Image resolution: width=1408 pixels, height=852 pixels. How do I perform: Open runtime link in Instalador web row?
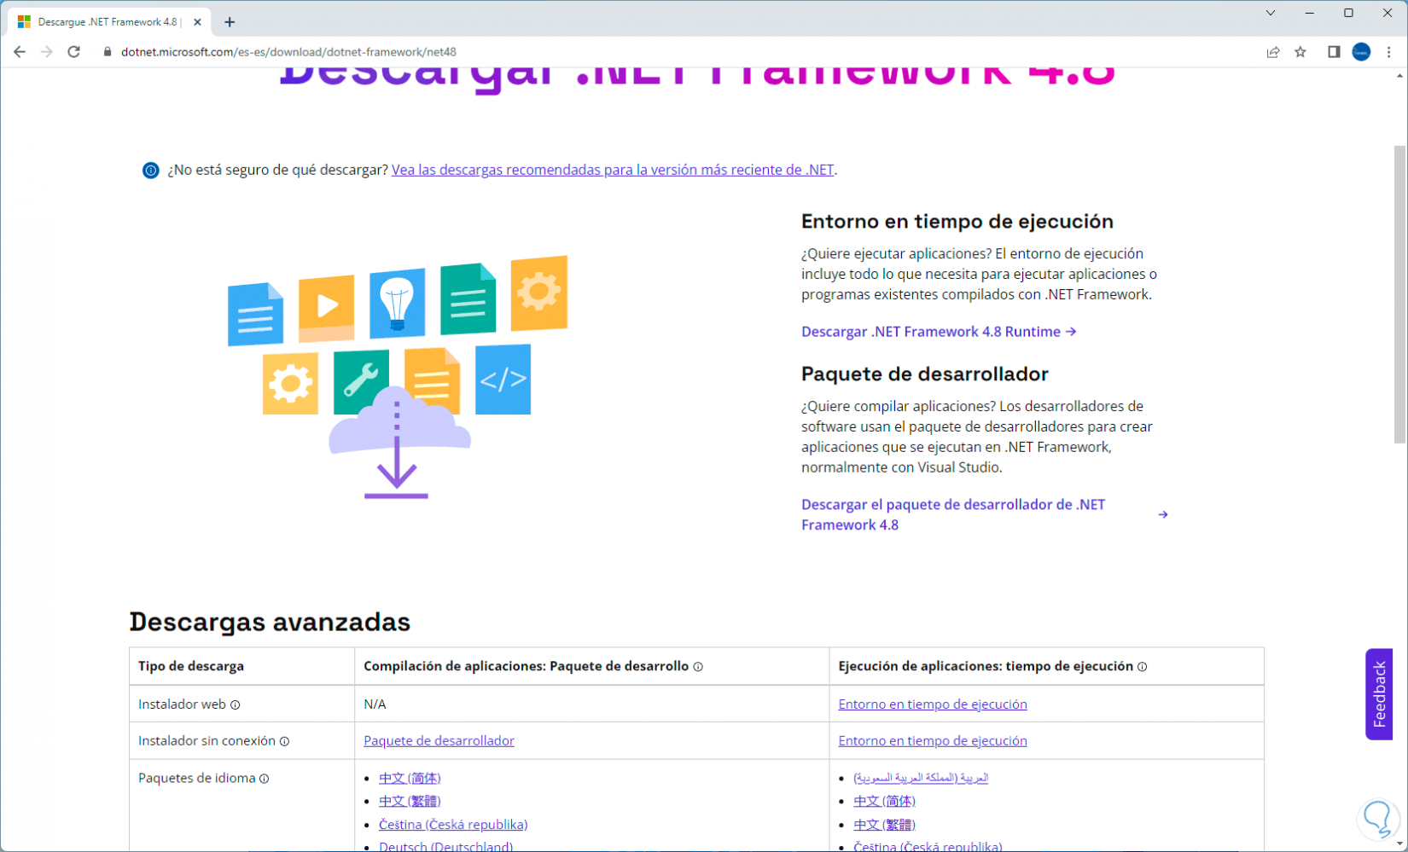(x=933, y=704)
